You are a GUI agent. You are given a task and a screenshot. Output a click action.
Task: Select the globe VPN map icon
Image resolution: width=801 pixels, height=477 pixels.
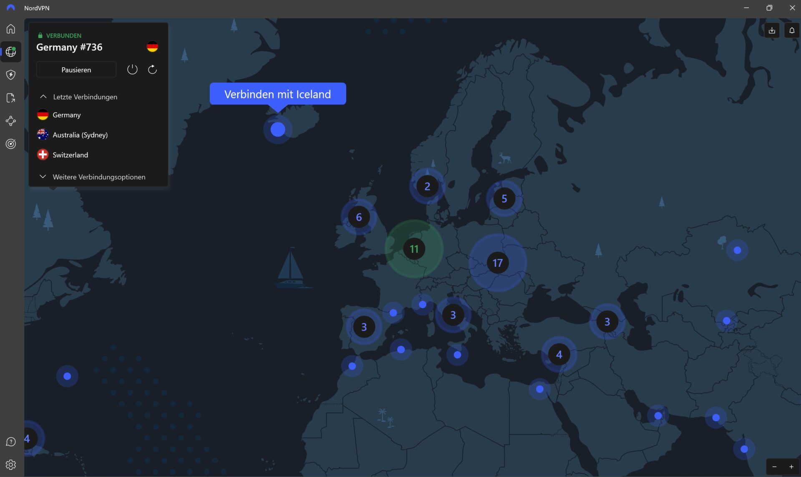click(11, 52)
